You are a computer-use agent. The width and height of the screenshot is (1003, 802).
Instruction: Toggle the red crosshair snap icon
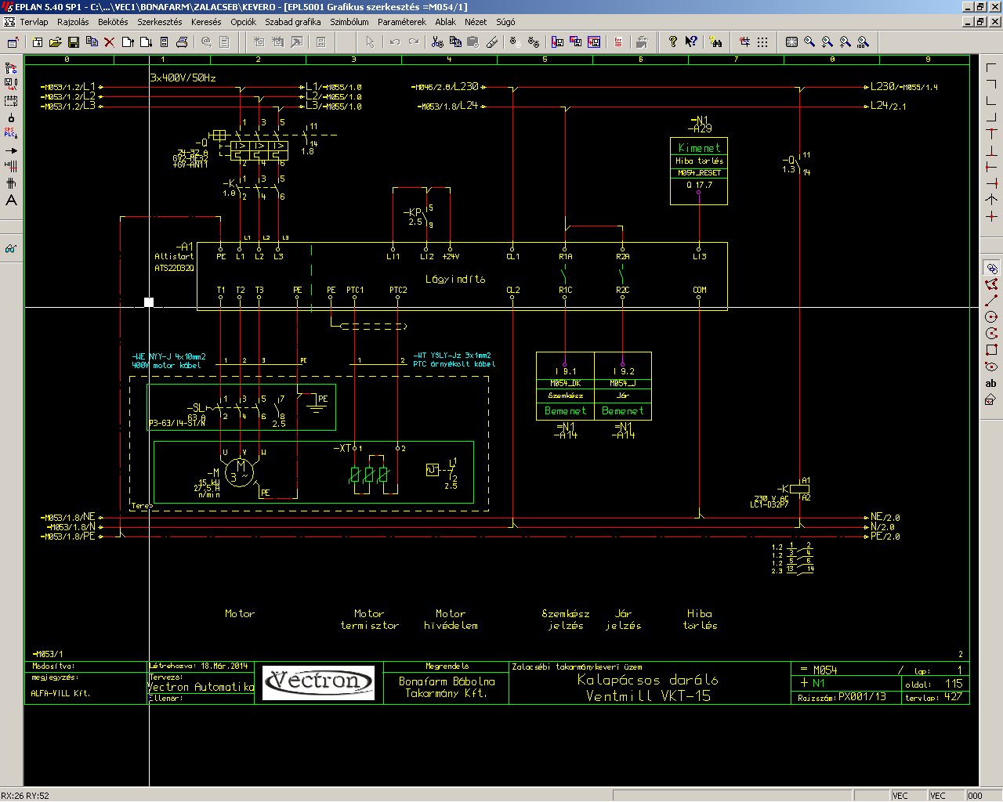(x=744, y=42)
